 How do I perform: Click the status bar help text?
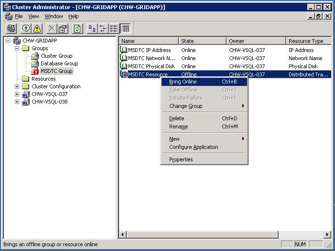click(x=51, y=244)
